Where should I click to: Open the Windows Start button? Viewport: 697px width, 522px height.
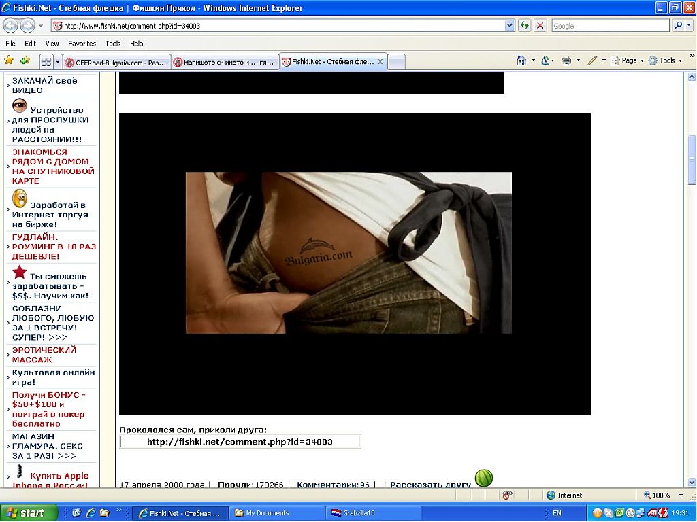click(x=24, y=513)
